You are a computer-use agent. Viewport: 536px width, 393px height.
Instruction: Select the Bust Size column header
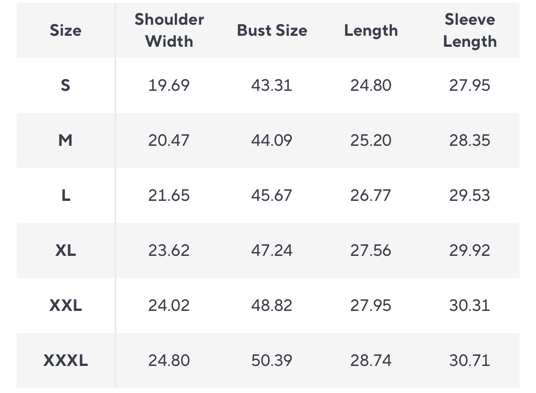(x=272, y=30)
